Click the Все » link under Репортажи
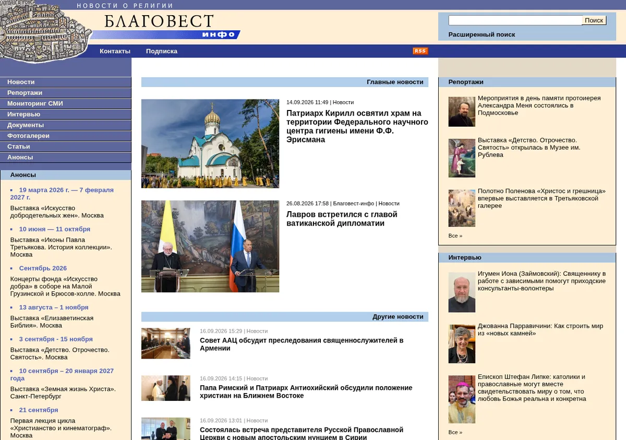Image resolution: width=626 pixels, height=440 pixels. point(455,236)
